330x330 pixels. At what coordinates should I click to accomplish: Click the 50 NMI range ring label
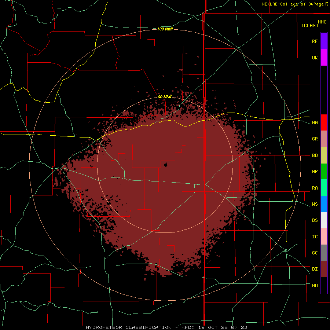[165, 97]
